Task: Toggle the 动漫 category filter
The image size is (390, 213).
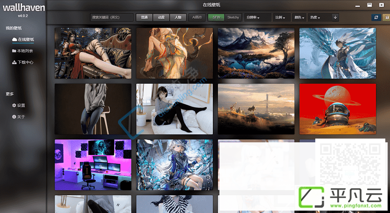Action: pyautogui.click(x=161, y=17)
